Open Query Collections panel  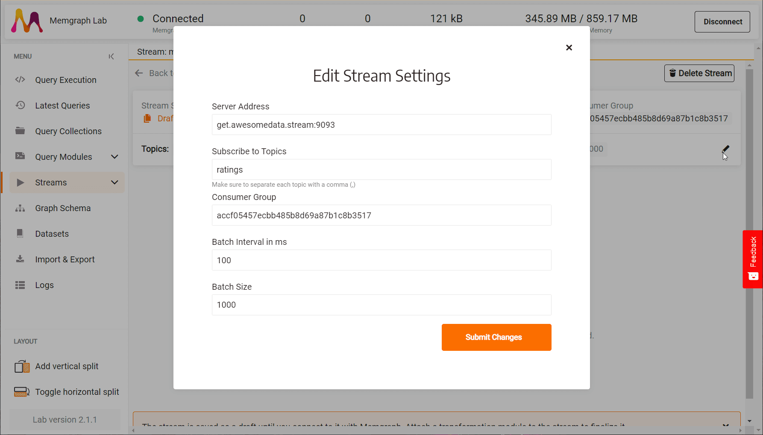(68, 131)
